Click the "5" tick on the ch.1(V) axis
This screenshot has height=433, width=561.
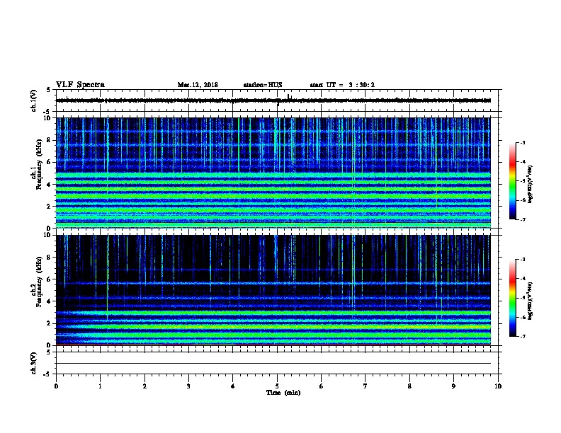pyautogui.click(x=49, y=90)
